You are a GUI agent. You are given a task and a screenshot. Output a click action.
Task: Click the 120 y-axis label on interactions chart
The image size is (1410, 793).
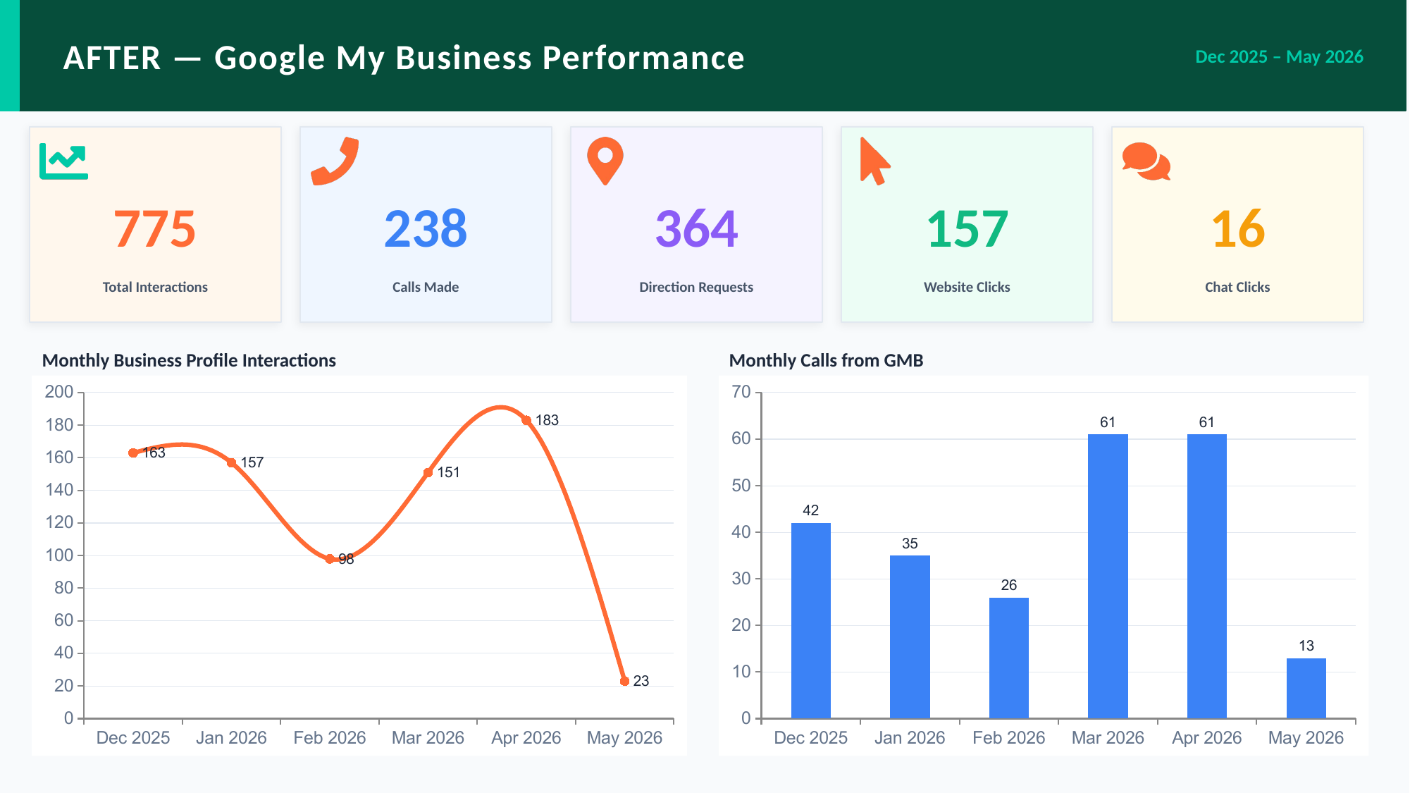point(59,522)
